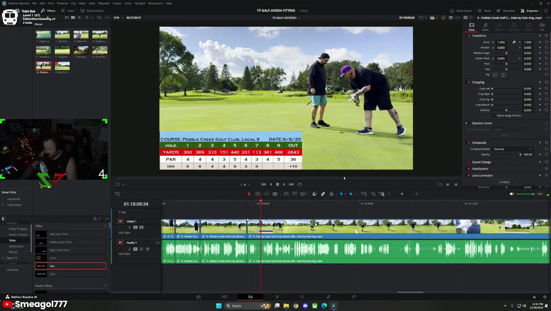Collapse the Titles list section

[105, 226]
